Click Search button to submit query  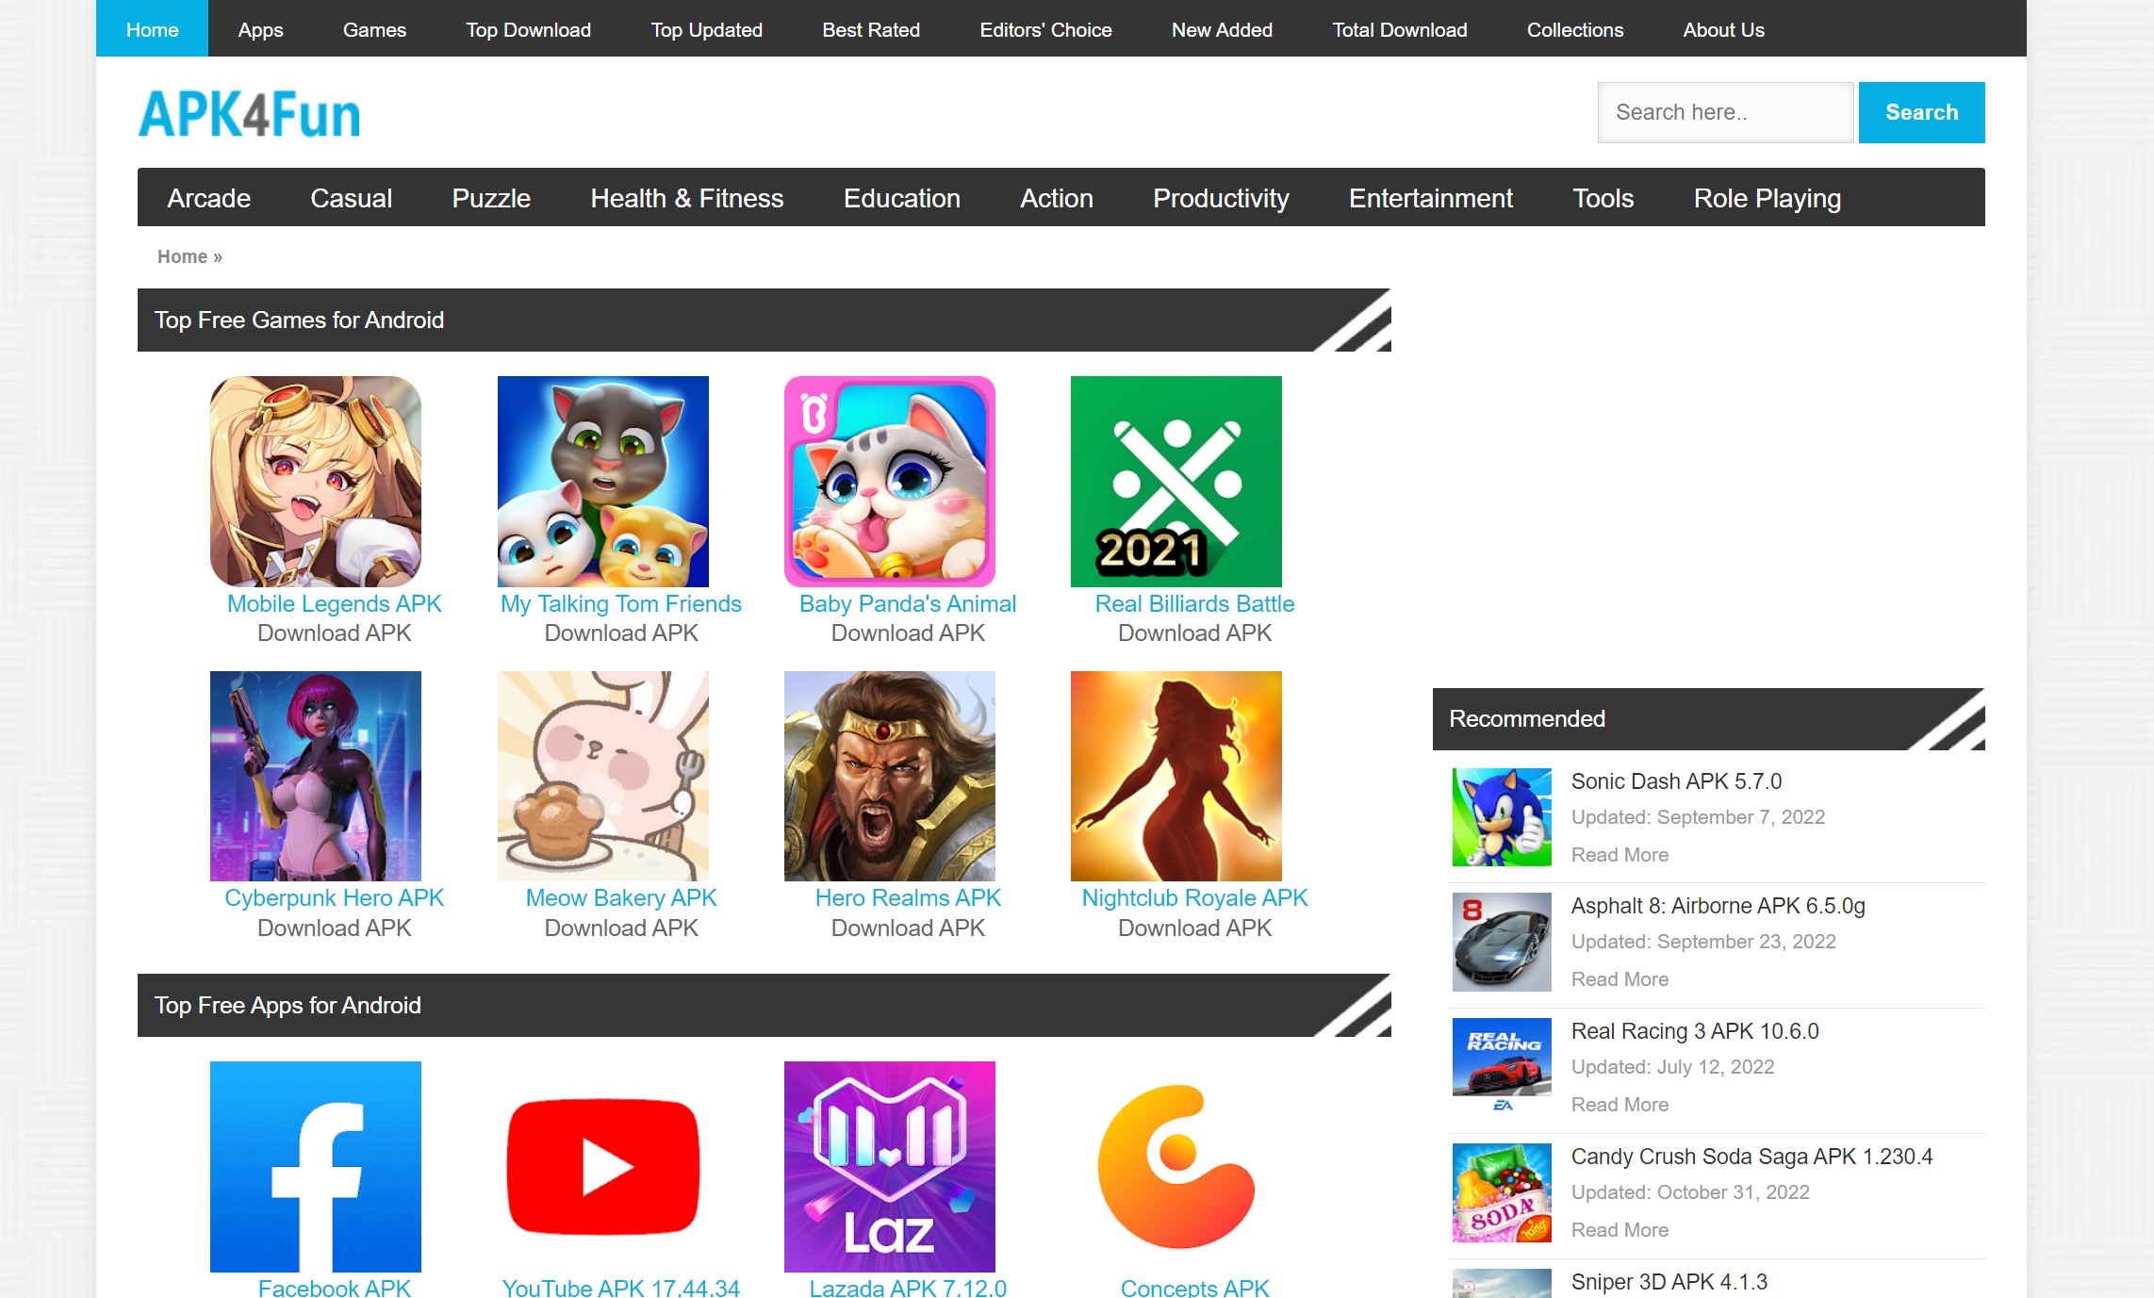[1920, 112]
